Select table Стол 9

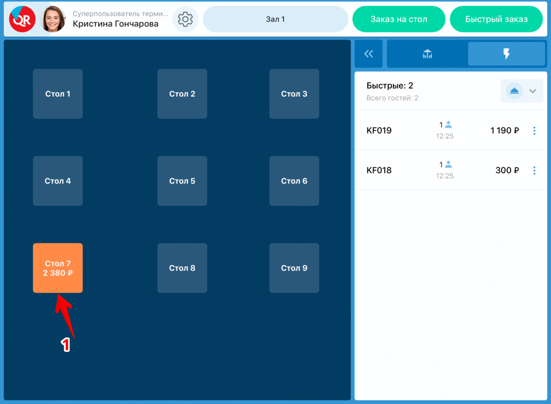pos(294,268)
